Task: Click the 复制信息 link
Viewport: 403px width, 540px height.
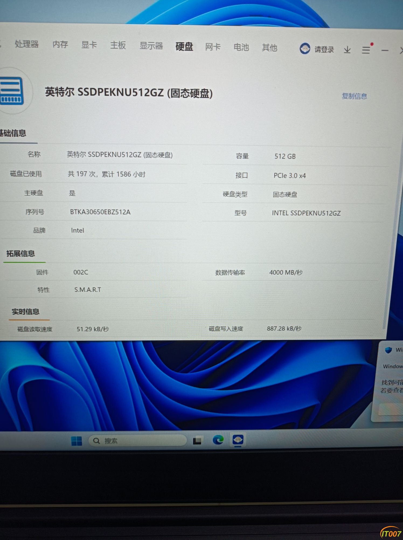Action: click(355, 96)
